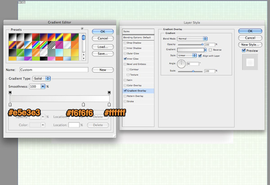Image resolution: width=270 pixels, height=185 pixels.
Task: Select the lime green preset swatch
Action: [36, 59]
